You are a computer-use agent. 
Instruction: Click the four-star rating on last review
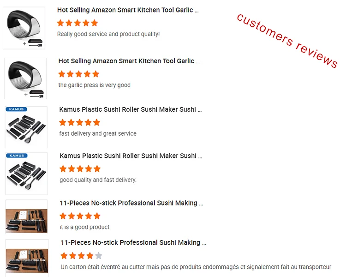81,256
